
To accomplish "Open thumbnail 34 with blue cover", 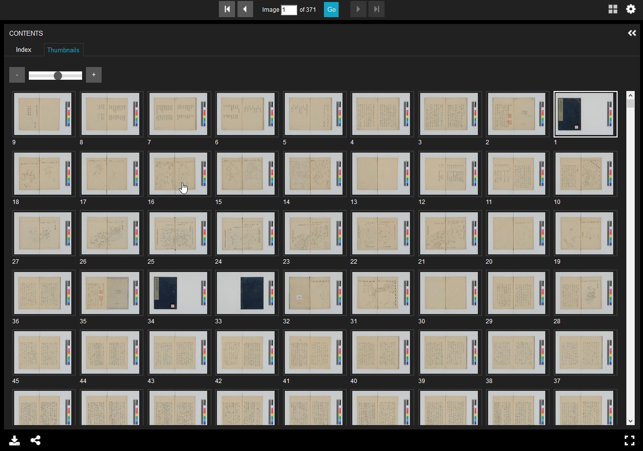I will (x=179, y=293).
